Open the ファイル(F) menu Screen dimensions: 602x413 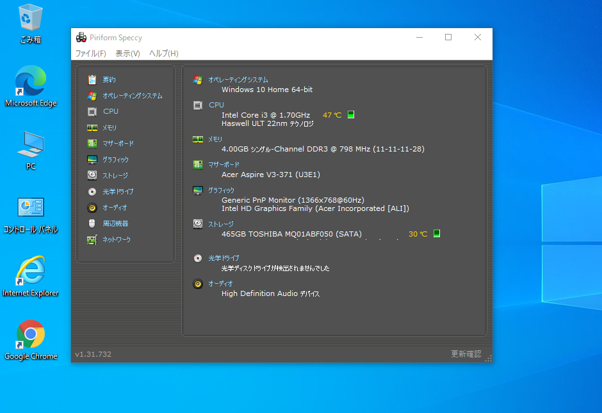coord(90,53)
